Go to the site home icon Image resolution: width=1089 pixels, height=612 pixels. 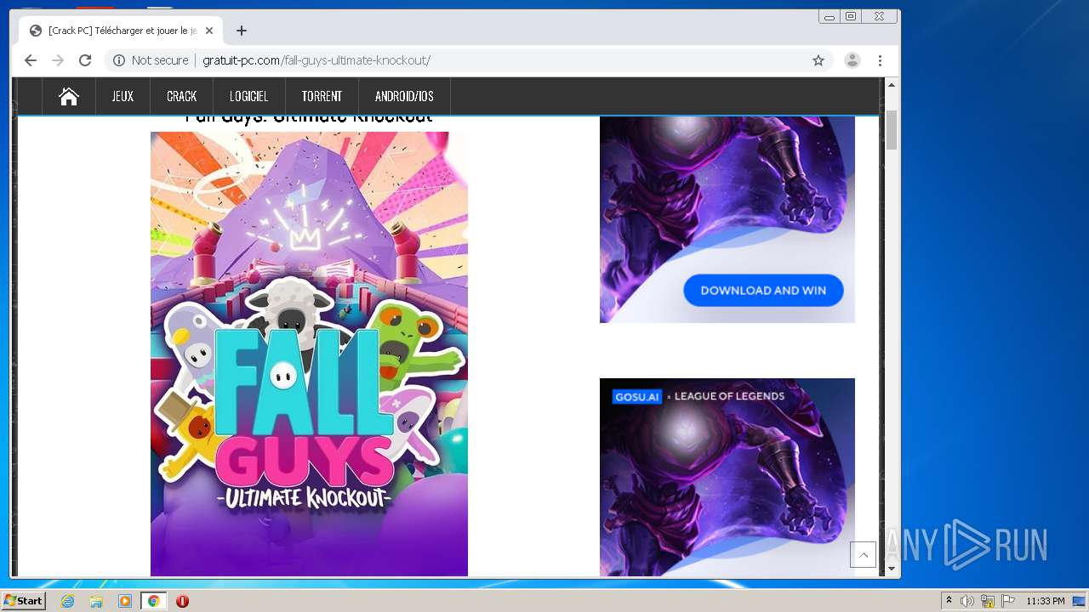click(69, 96)
